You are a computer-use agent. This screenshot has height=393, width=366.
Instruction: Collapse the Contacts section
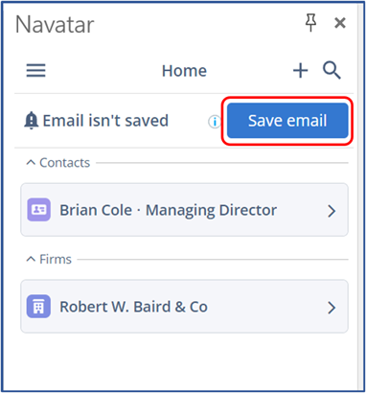(x=31, y=163)
